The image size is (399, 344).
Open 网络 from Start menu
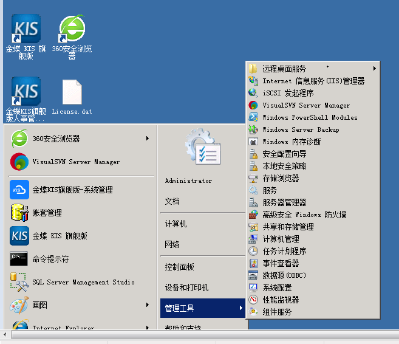172,244
